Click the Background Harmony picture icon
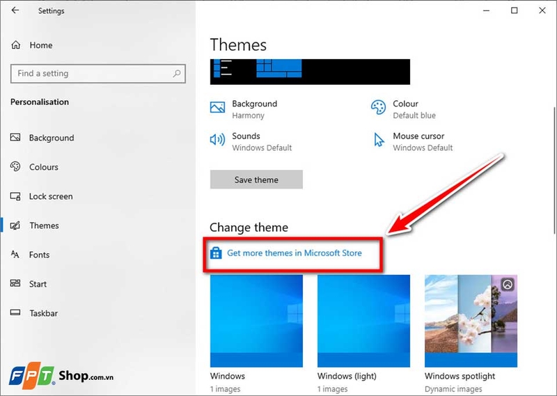The image size is (557, 396). (217, 107)
